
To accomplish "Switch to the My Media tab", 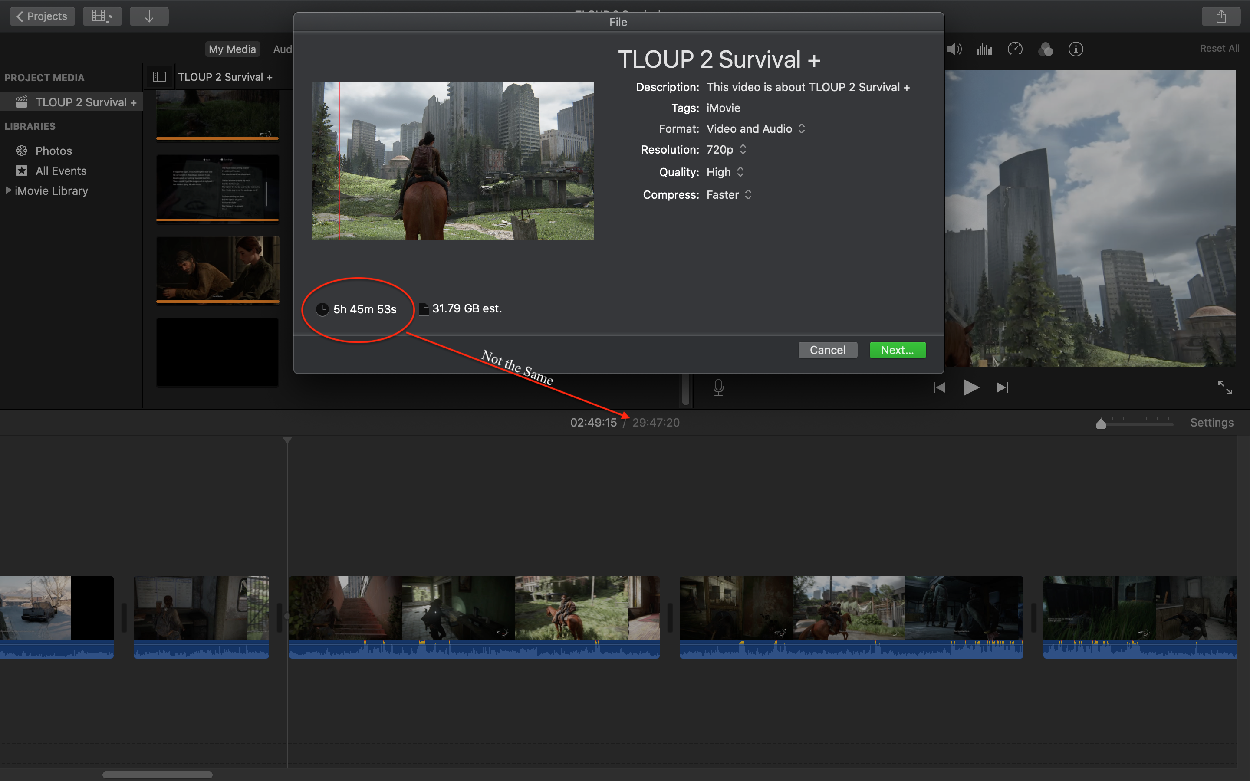I will click(232, 49).
